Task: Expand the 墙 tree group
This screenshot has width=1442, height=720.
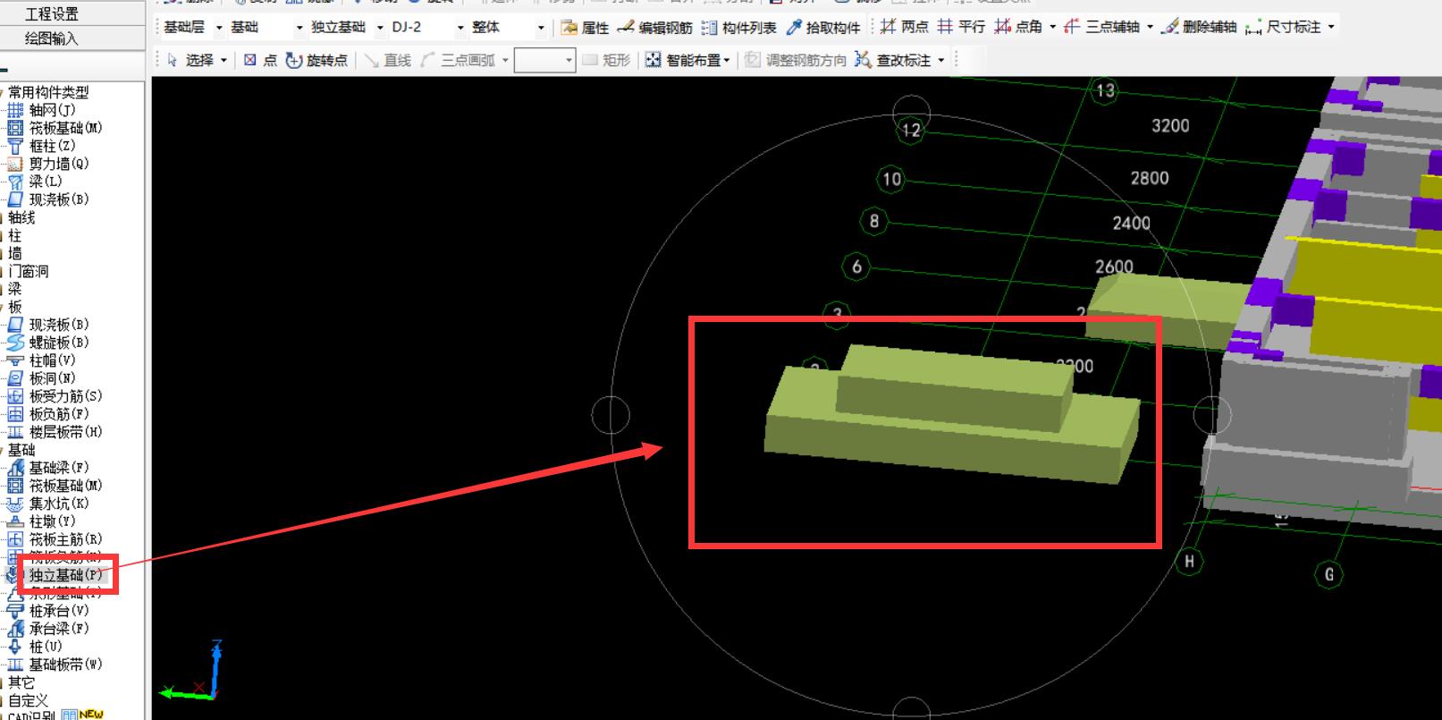Action: (14, 253)
